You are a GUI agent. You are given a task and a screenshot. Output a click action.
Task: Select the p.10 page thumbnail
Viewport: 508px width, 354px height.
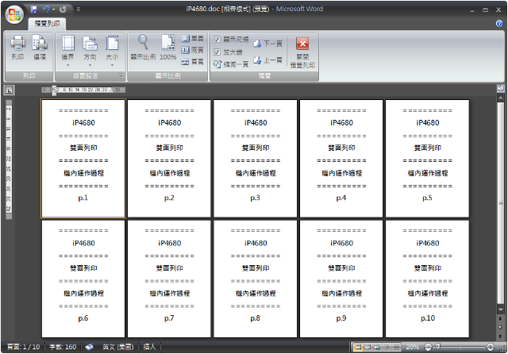[427, 279]
